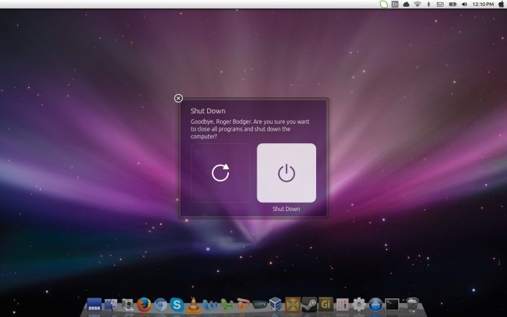This screenshot has width=507, height=317.
Task: Open the mixer sliders app in the dock
Action: click(x=342, y=304)
